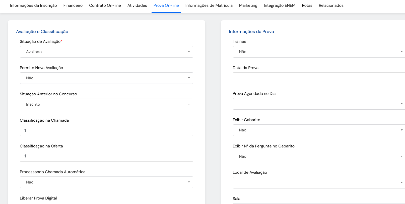Open Exibir N° da Pergunta no Gabarito dropdown
The image size is (405, 204).
(319, 156)
